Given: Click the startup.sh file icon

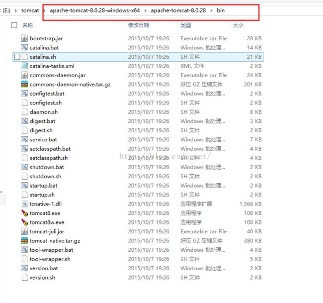Looking at the screenshot, I should coord(24,195).
